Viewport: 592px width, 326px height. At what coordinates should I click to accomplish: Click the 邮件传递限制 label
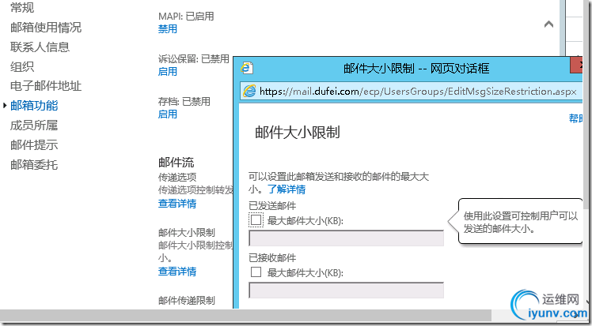click(x=187, y=301)
